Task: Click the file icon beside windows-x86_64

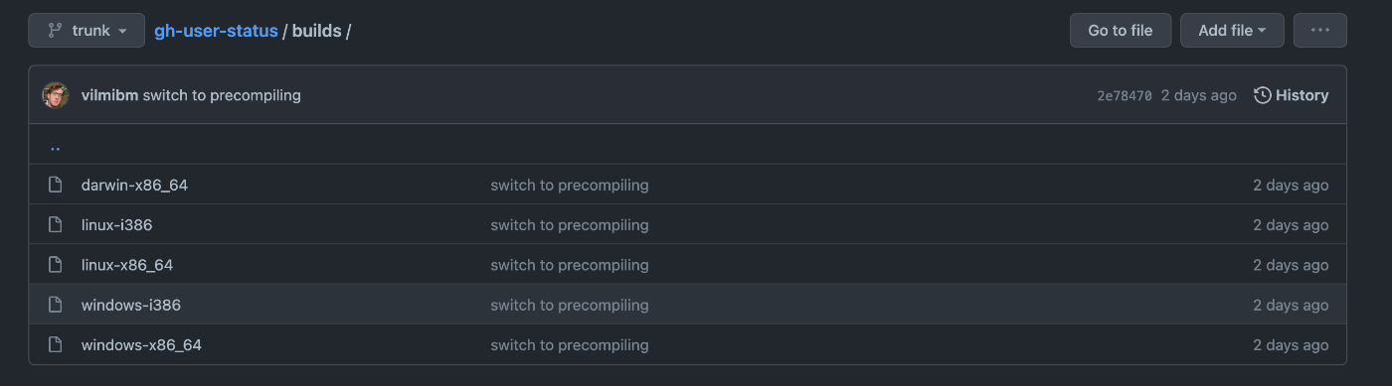Action: (x=56, y=344)
